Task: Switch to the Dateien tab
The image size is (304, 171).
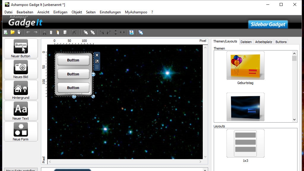Action: click(x=246, y=42)
